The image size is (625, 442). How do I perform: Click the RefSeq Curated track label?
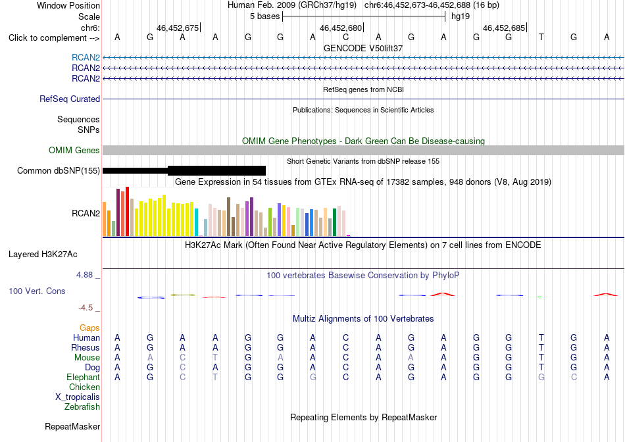(x=69, y=99)
